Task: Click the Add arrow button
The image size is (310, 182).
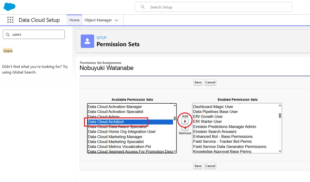Action: (x=185, y=121)
